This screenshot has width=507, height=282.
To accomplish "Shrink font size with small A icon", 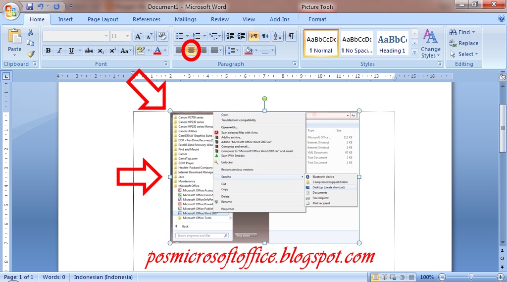I will (x=149, y=36).
